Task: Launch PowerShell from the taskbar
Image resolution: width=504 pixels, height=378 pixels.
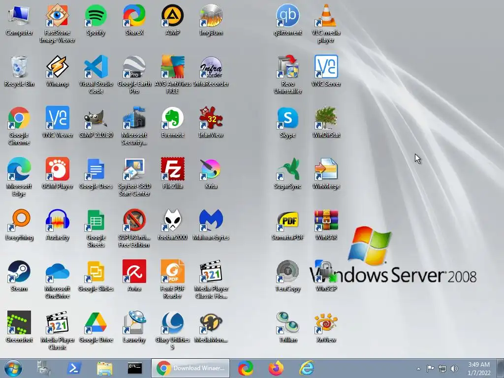Action: 74,368
